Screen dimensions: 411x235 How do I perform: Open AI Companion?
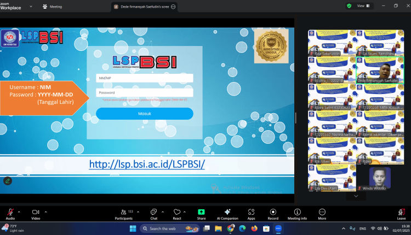tap(227, 214)
